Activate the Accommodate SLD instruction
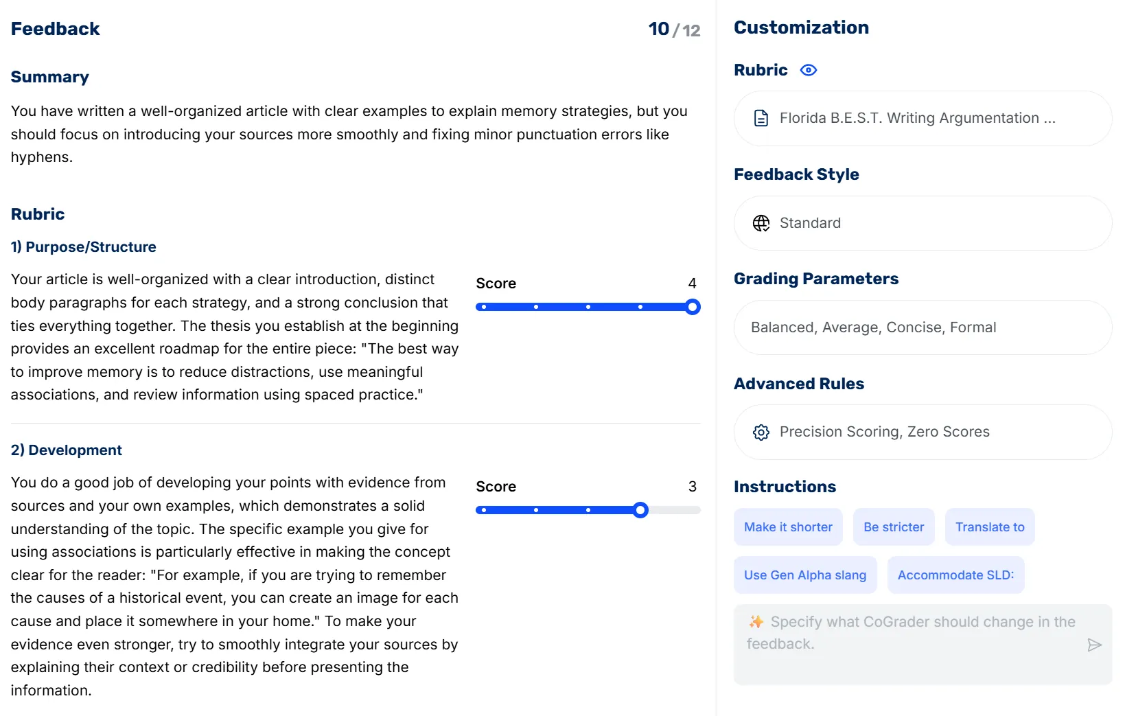Screen dimensions: 1125x716 click(x=955, y=575)
